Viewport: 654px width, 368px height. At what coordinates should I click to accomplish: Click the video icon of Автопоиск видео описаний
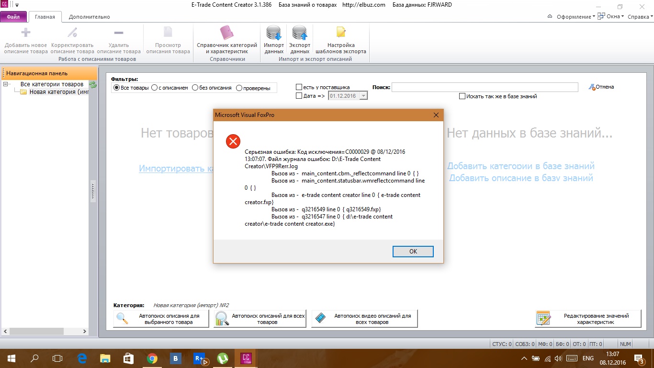(x=321, y=318)
